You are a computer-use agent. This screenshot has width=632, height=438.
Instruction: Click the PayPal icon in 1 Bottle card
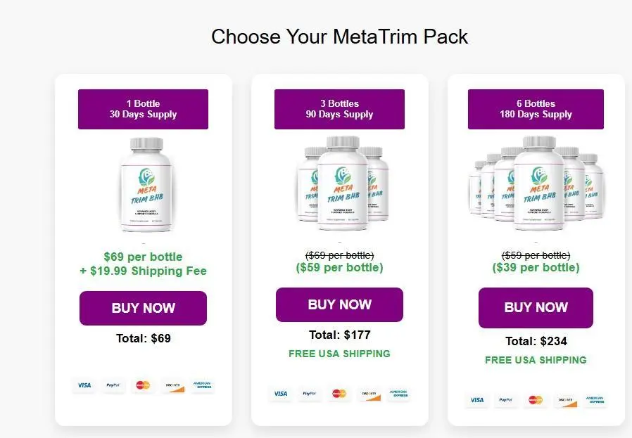click(x=112, y=385)
